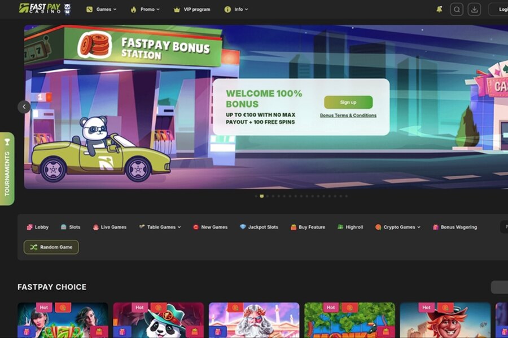Open the notifications bell icon
Viewport: 508px width, 338px height.
click(x=439, y=10)
